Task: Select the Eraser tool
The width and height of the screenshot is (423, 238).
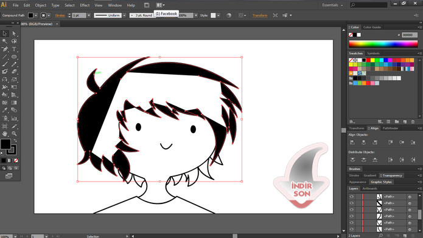Action: (14, 72)
